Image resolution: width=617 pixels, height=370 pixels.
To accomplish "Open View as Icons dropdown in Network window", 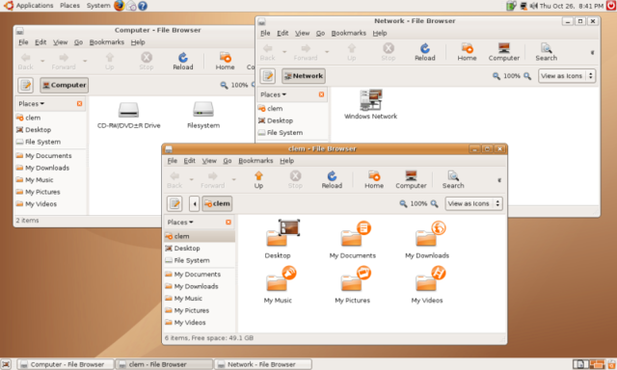I will 567,76.
